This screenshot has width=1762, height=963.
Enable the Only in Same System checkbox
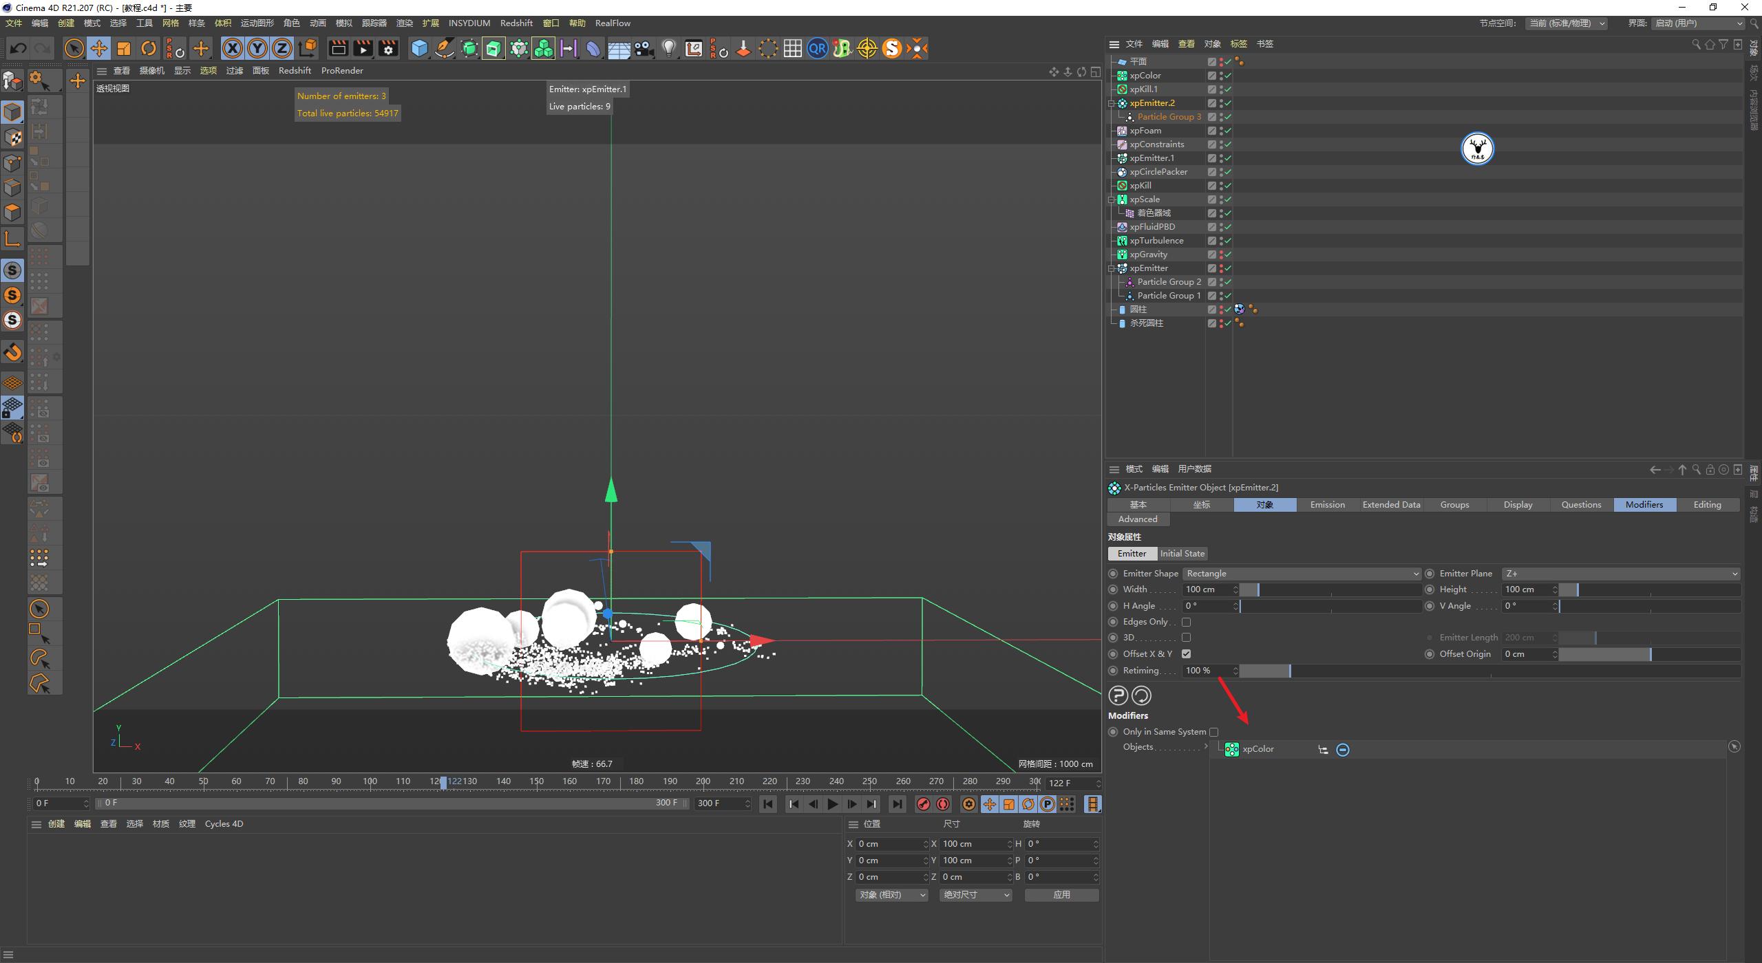1213,732
